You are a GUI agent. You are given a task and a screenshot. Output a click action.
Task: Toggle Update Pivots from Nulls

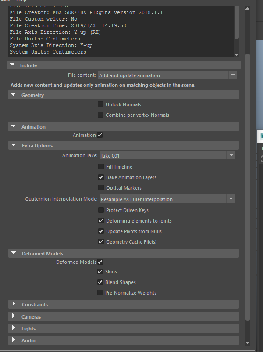point(101,231)
